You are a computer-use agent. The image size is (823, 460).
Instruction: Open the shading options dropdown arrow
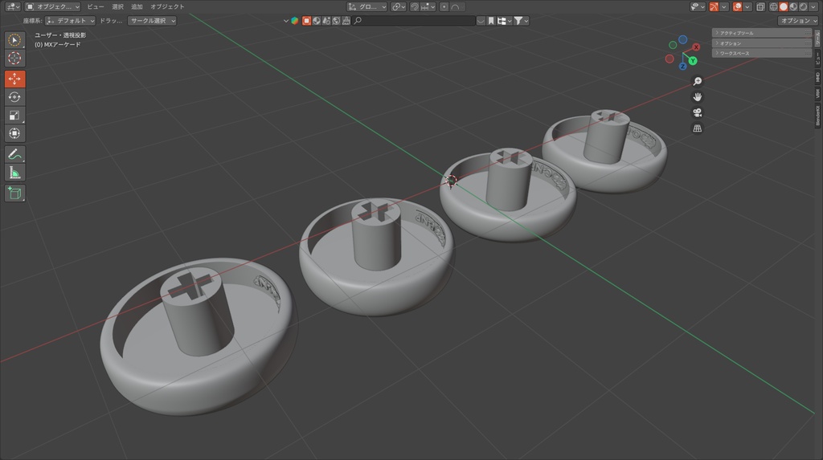coord(814,6)
